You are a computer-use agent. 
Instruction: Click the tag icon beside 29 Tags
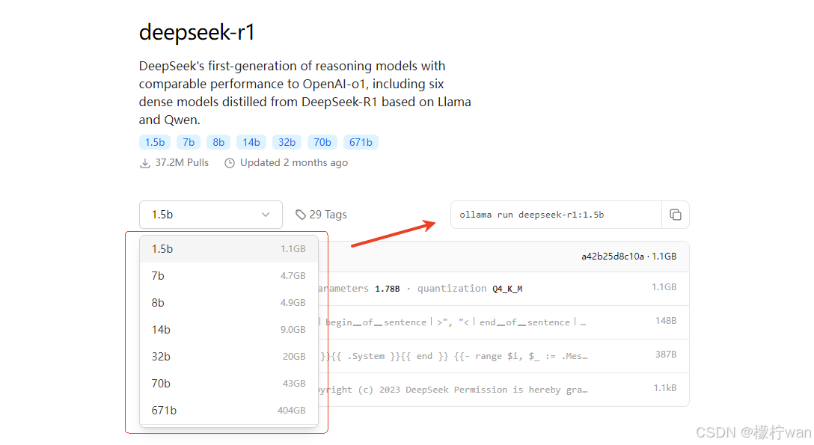[x=301, y=215]
